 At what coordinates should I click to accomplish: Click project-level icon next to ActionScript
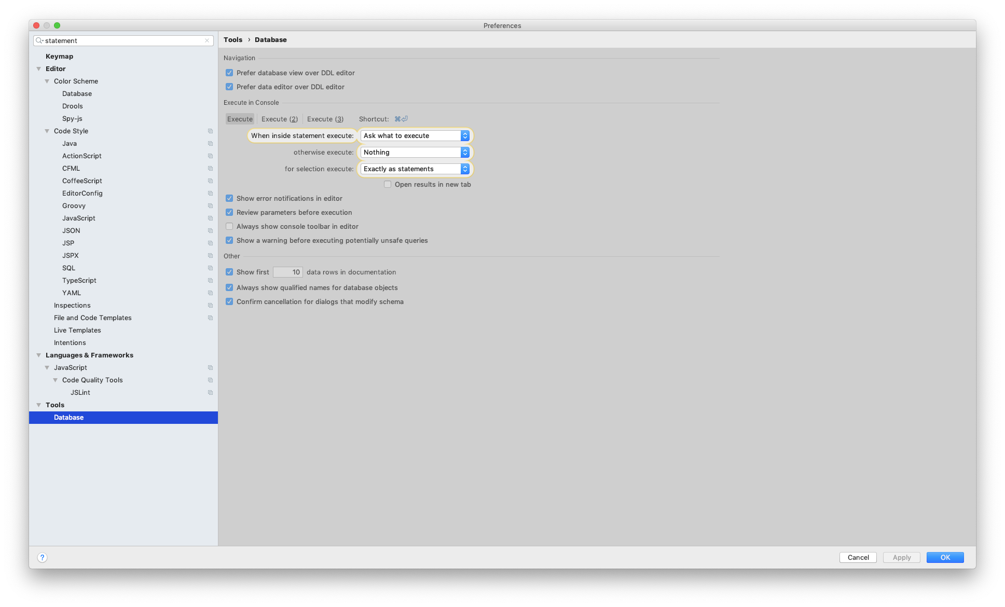point(210,156)
